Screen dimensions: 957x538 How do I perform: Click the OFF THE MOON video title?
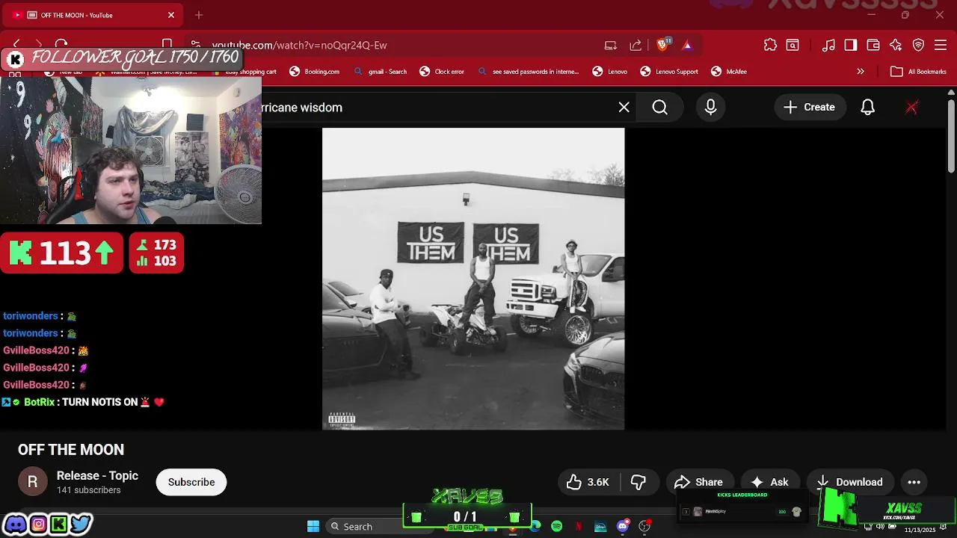click(x=71, y=450)
